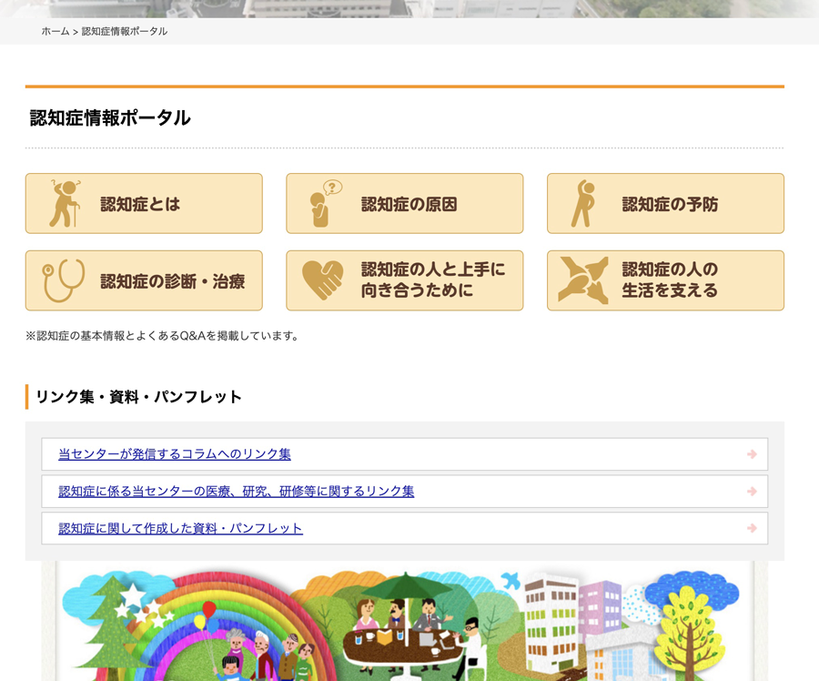Image resolution: width=819 pixels, height=681 pixels.
Task: Click the heart handshake icon
Action: [x=323, y=280]
